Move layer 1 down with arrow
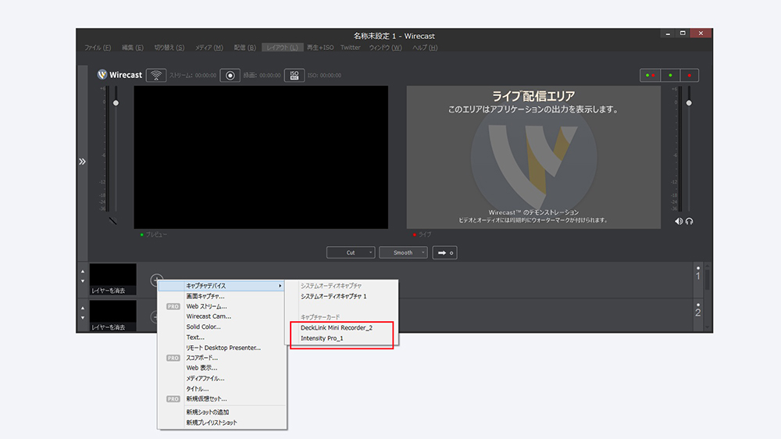Image resolution: width=781 pixels, height=439 pixels. point(83,281)
